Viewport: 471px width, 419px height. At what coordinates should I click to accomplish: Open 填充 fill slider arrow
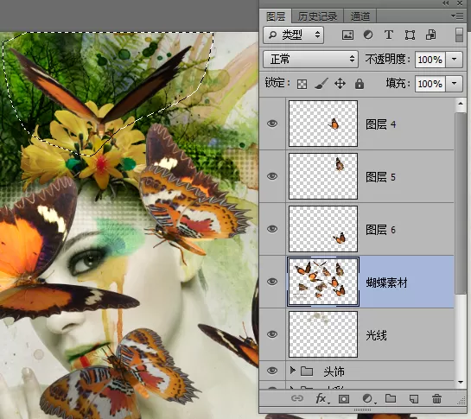455,84
